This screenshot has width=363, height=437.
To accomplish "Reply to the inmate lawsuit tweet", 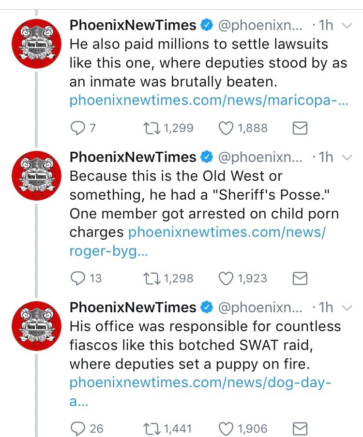I will tap(77, 128).
